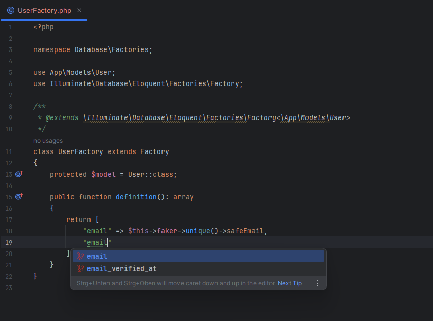Click line number 19 in gutter
433x321 pixels.
9,242
